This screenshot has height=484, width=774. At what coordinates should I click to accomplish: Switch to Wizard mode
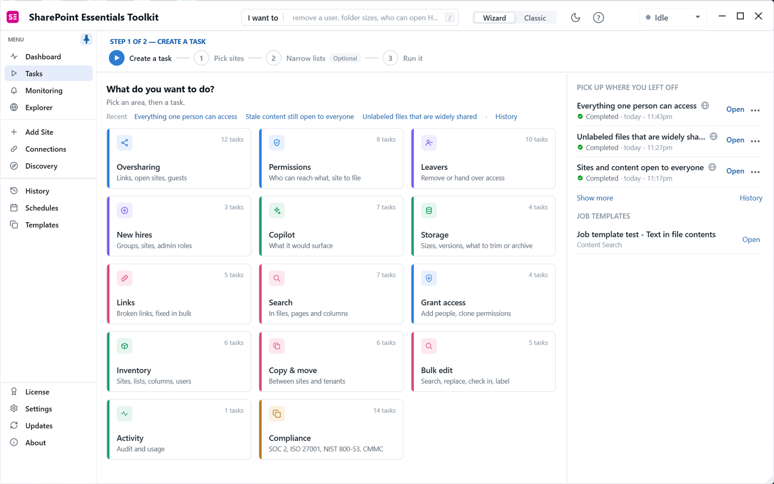click(x=494, y=18)
